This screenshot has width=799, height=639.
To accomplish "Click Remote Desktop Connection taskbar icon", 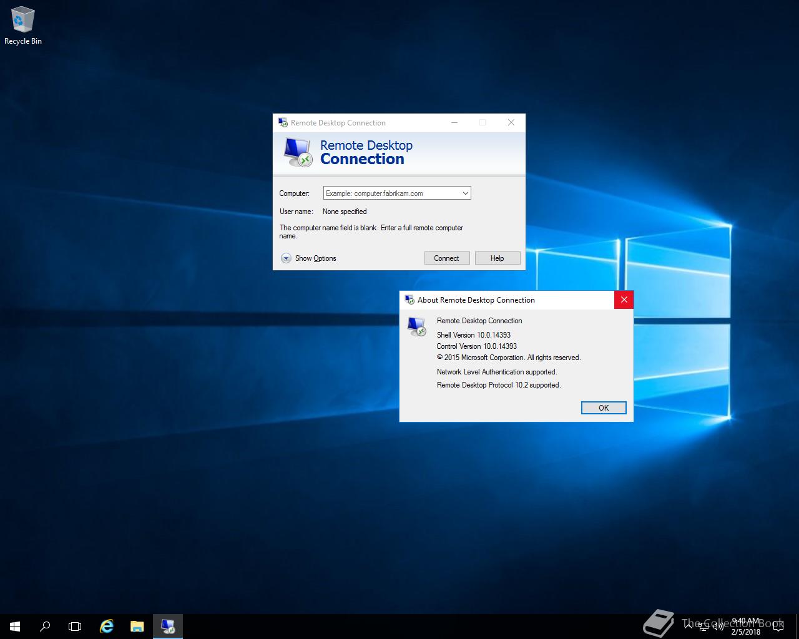I will (167, 627).
